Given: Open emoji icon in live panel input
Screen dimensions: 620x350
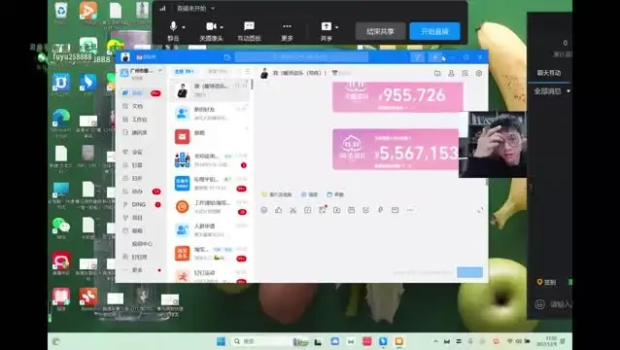Looking at the screenshot, I should click(539, 304).
